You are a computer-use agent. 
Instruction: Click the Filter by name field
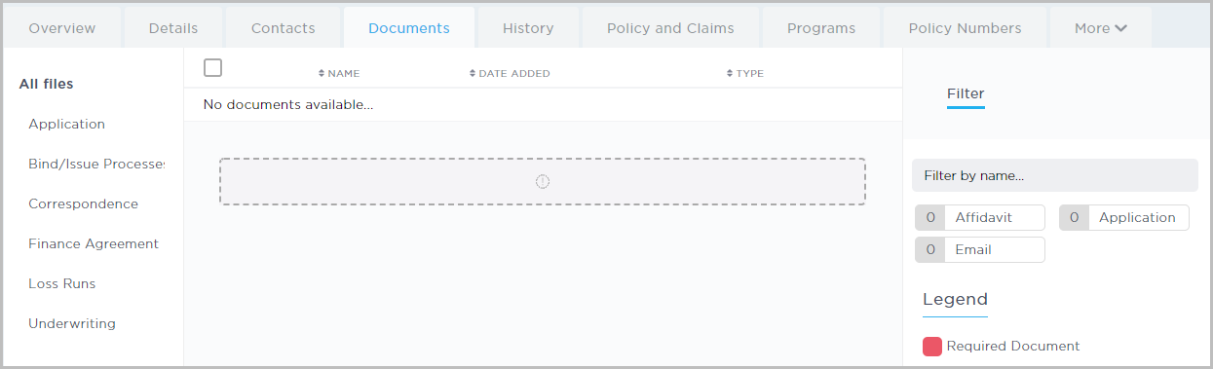coord(1055,175)
